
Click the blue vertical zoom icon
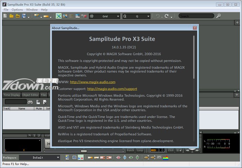pyautogui.click(x=125, y=157)
